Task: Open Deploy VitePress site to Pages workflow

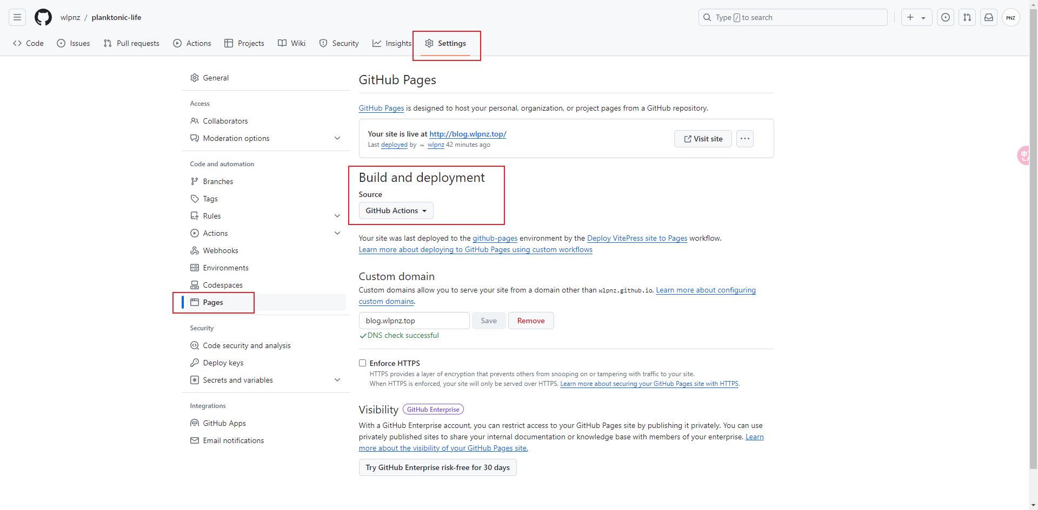Action: pos(637,238)
